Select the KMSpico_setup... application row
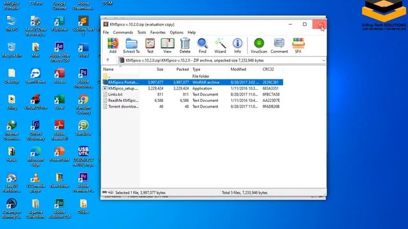This screenshot has height=229, width=408. point(193,88)
